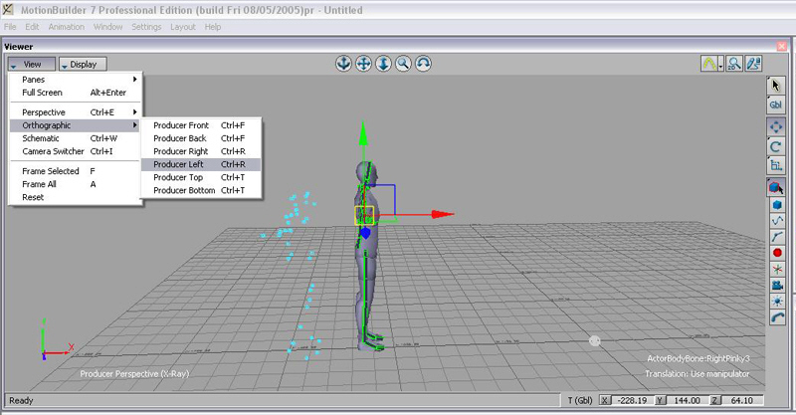The width and height of the screenshot is (796, 415).
Task: Click the pan camera four-arrow icon
Action: [364, 64]
